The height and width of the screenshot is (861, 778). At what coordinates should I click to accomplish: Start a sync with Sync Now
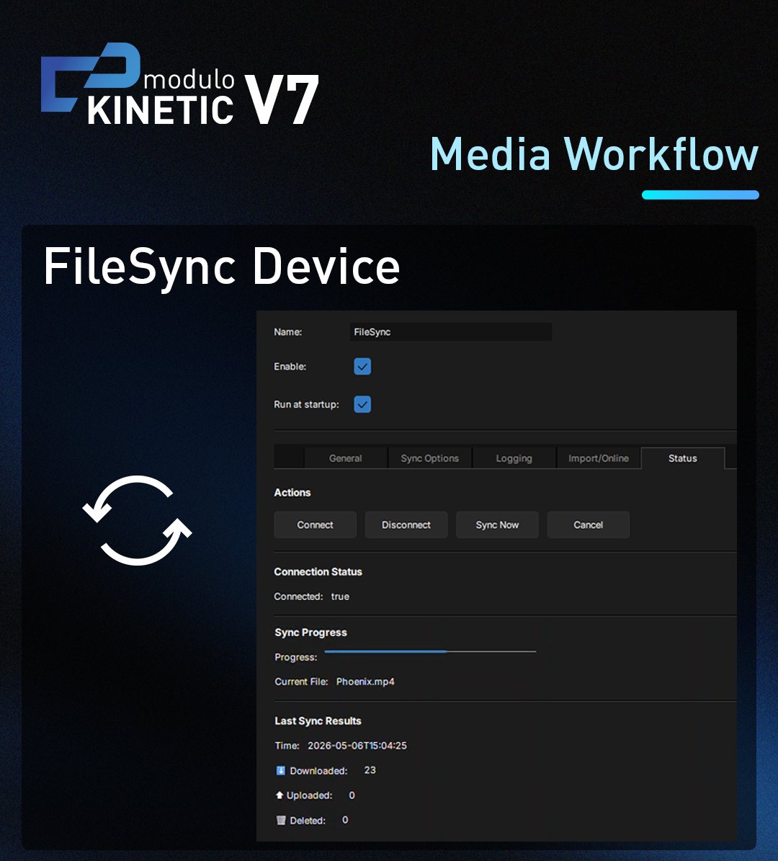click(x=498, y=525)
